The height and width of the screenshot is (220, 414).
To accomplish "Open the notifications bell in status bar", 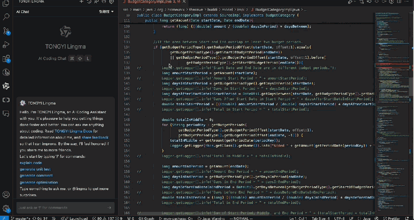I will (x=408, y=218).
